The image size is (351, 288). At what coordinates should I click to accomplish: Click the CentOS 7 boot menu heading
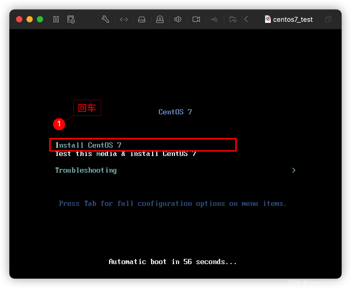[175, 112]
